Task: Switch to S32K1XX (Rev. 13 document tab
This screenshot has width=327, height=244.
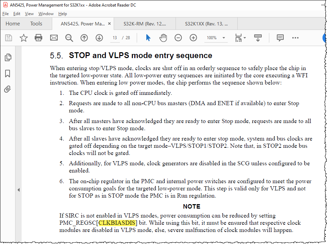Action: pos(206,24)
